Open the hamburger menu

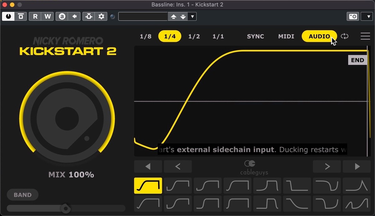365,36
